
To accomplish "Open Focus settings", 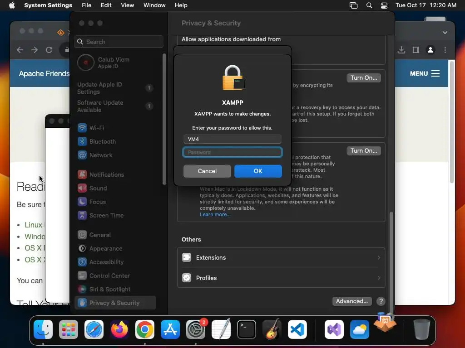I will tap(92, 202).
